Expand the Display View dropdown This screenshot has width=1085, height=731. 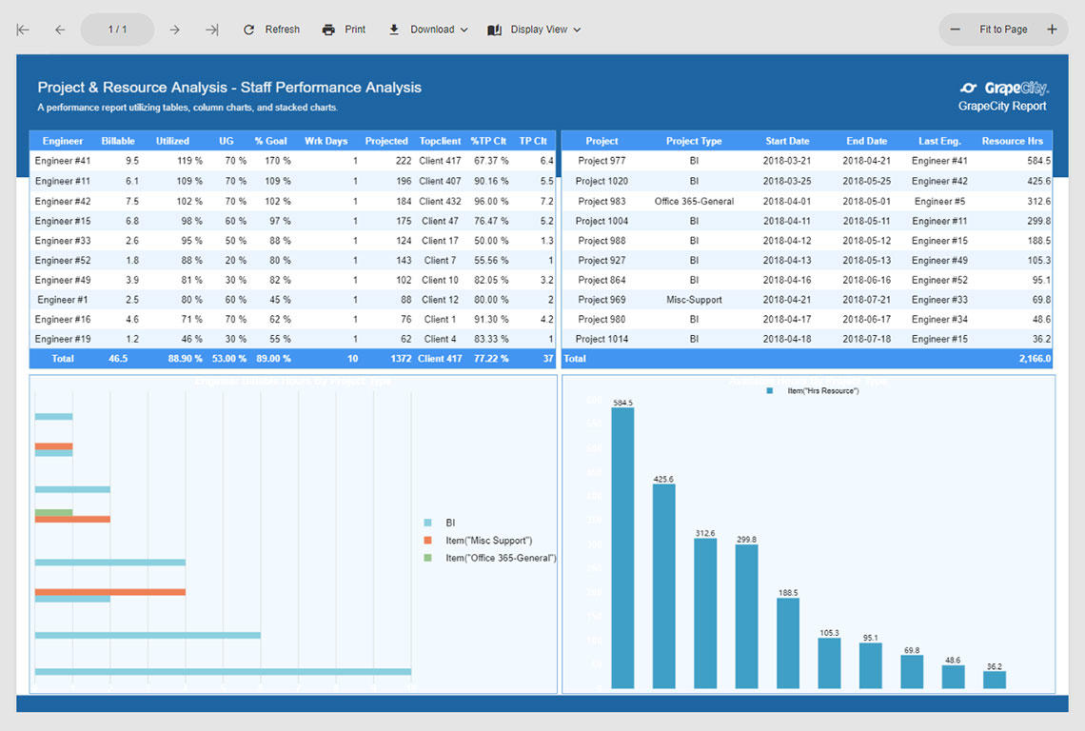[534, 30]
